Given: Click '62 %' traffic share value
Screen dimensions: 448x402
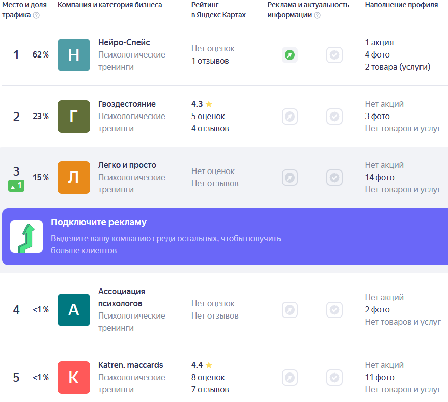Looking at the screenshot, I should point(41,55).
